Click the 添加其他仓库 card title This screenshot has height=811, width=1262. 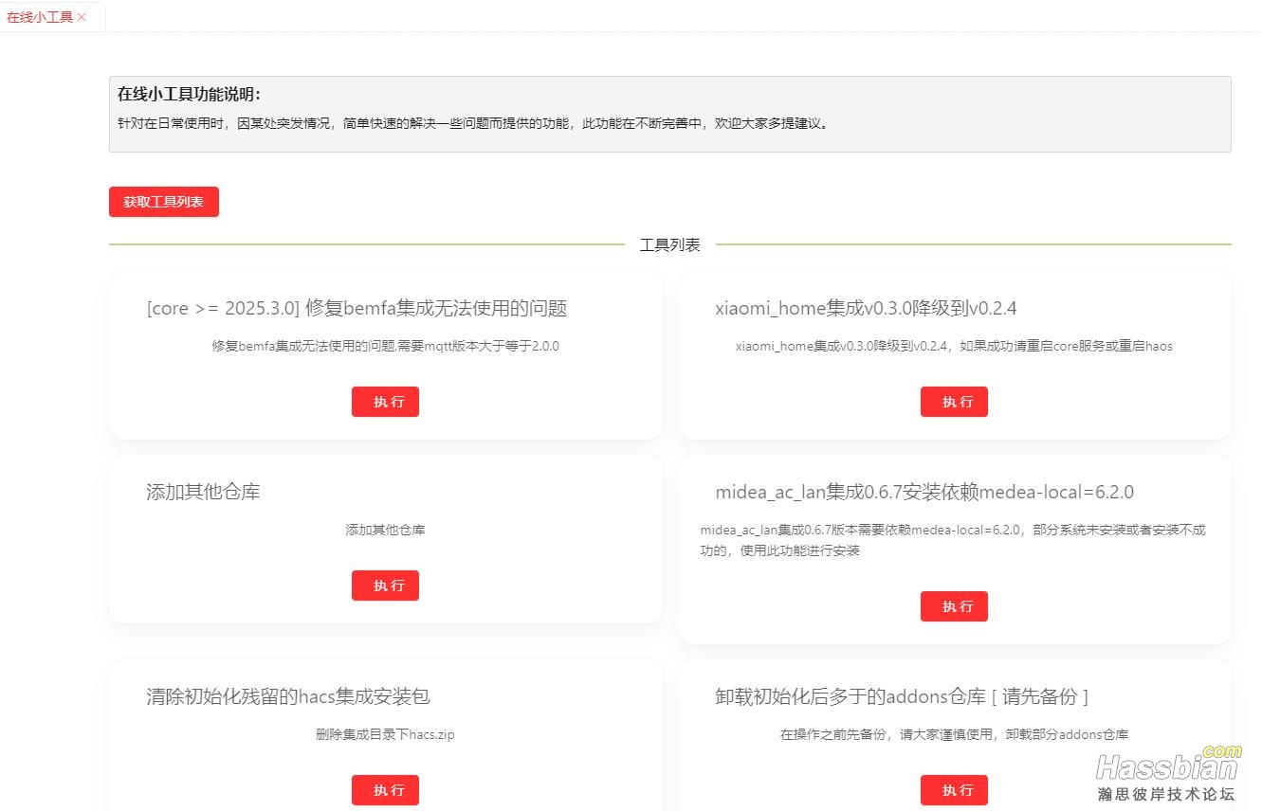(x=203, y=492)
